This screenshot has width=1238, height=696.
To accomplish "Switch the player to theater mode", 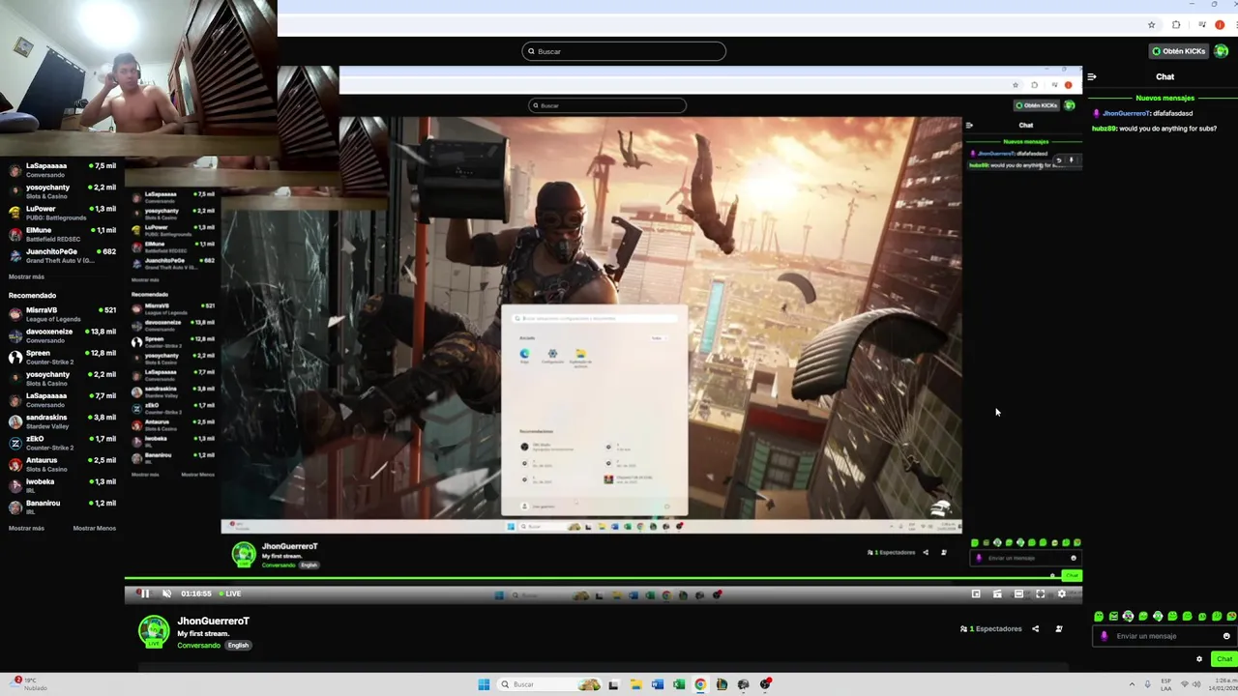I will [1018, 594].
